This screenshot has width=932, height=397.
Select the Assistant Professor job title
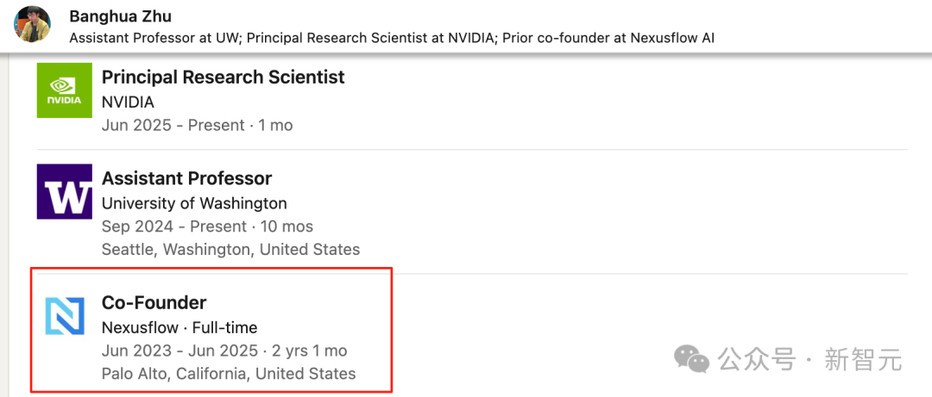[x=186, y=178]
